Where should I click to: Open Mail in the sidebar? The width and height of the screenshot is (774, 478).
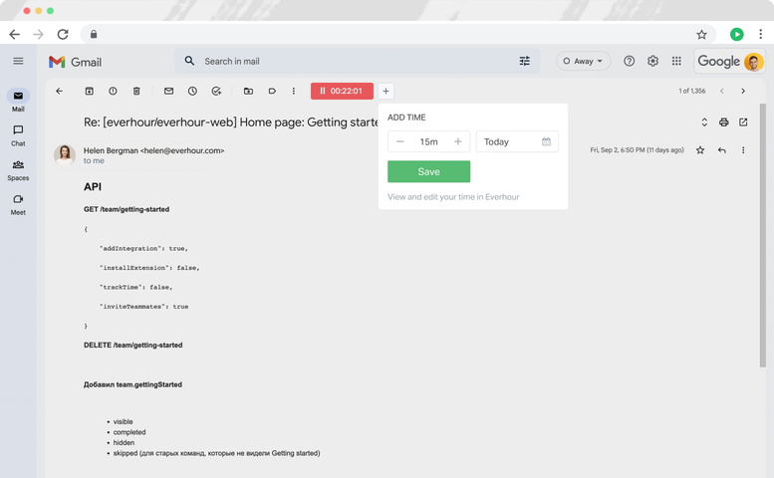click(18, 101)
